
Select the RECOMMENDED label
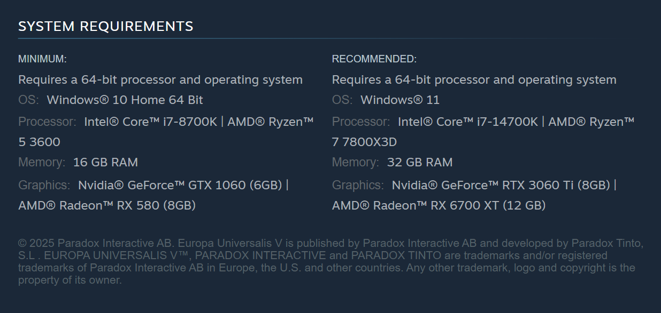click(x=374, y=59)
